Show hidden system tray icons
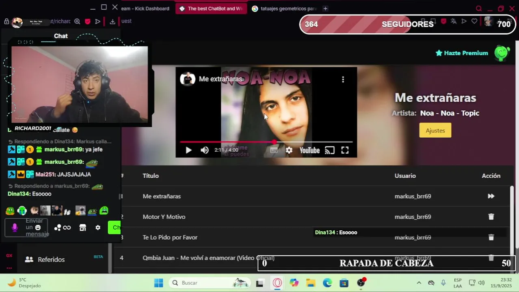The image size is (519, 292). click(419, 283)
